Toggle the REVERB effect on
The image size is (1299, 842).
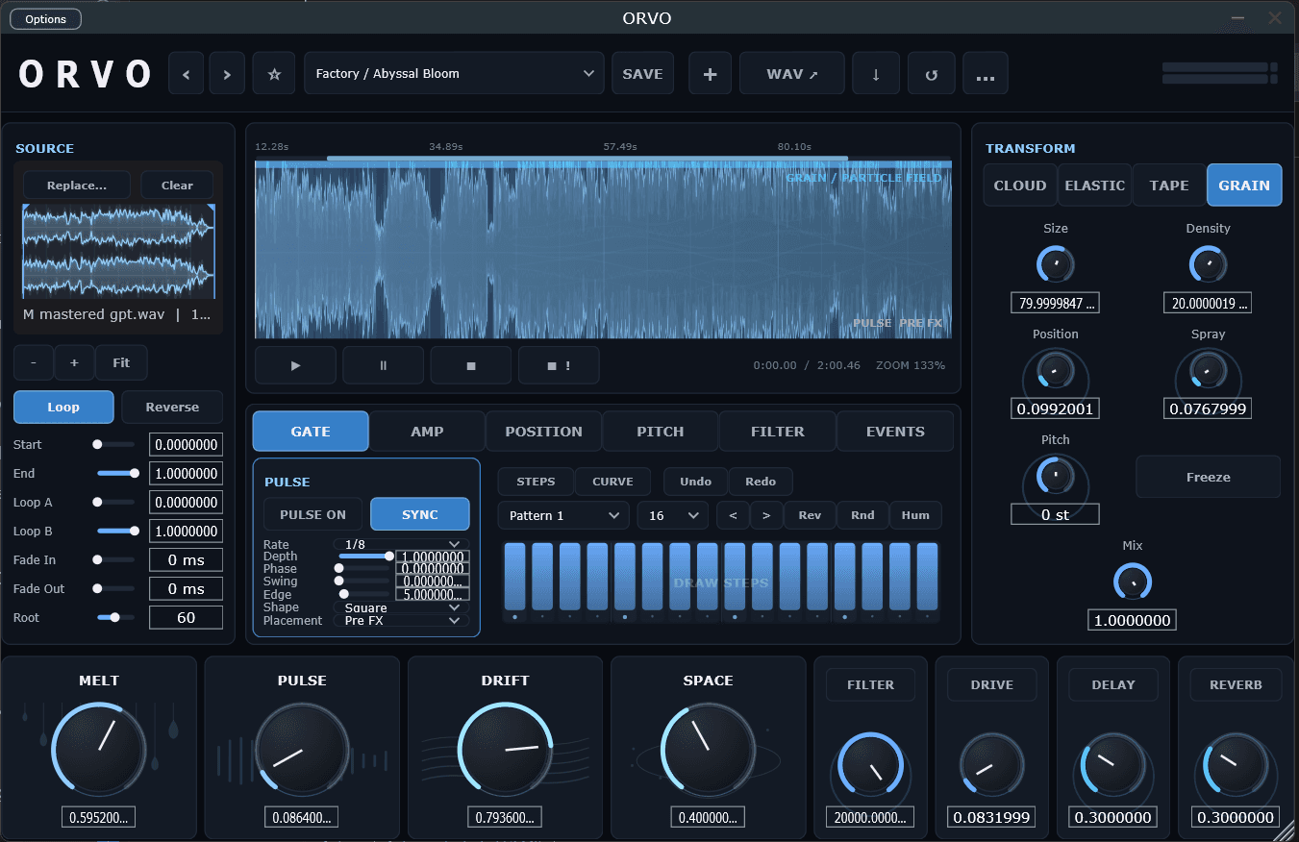[1236, 684]
